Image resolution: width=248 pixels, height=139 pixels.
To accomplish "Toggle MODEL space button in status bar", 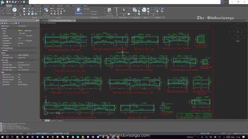I will [203, 134].
